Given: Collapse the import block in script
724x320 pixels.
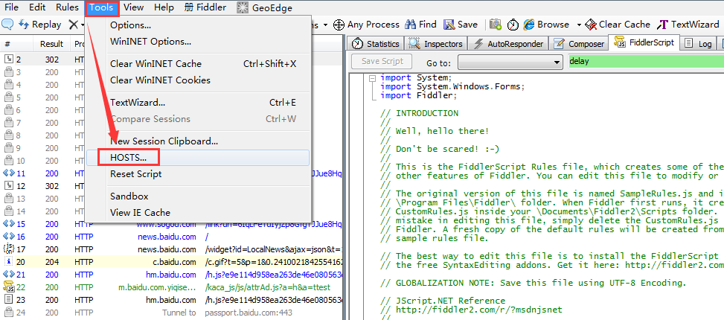Looking at the screenshot, I should point(373,78).
